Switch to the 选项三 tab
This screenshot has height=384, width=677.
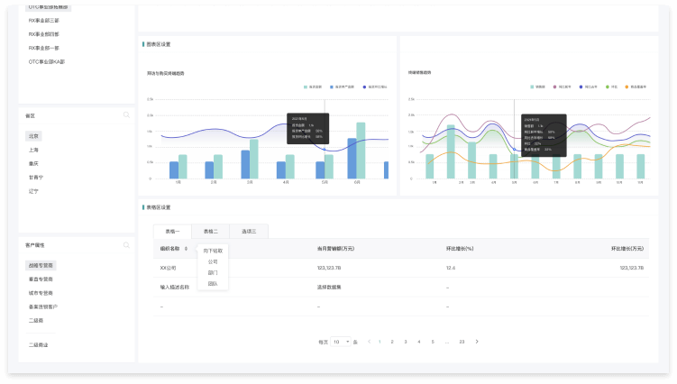(x=249, y=232)
